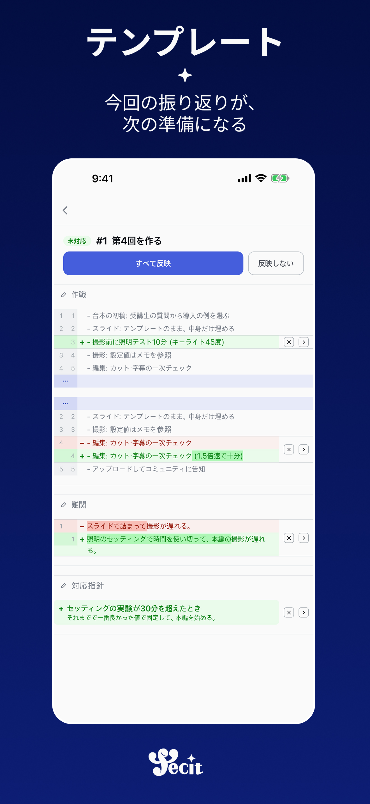
Task: Tap the 反映しない button
Action: 276,263
